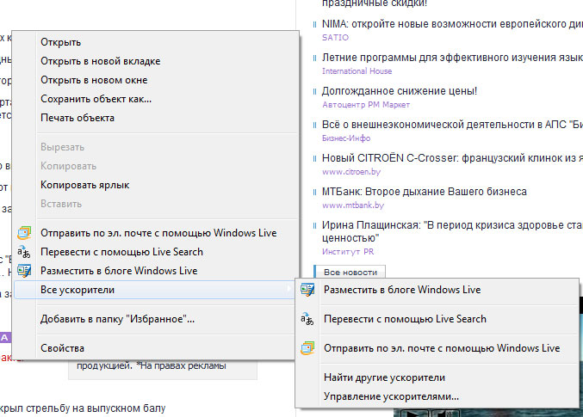The image size is (583, 417).
Task: Click the Windows Live blog icon in main menu
Action: point(24,271)
